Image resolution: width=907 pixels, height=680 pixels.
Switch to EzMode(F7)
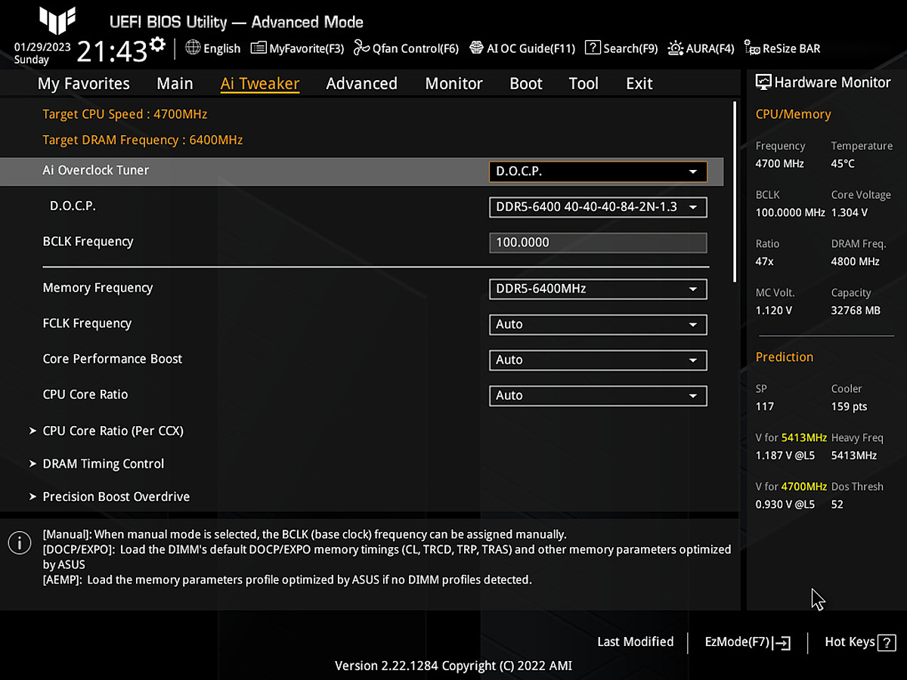[748, 642]
